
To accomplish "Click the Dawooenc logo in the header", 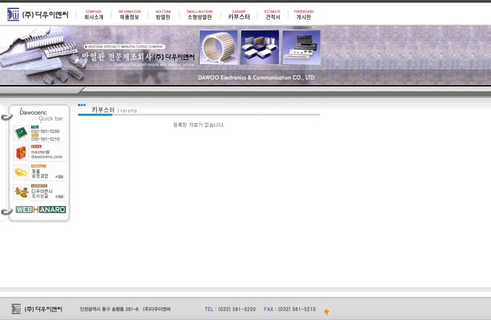I will click(x=38, y=15).
